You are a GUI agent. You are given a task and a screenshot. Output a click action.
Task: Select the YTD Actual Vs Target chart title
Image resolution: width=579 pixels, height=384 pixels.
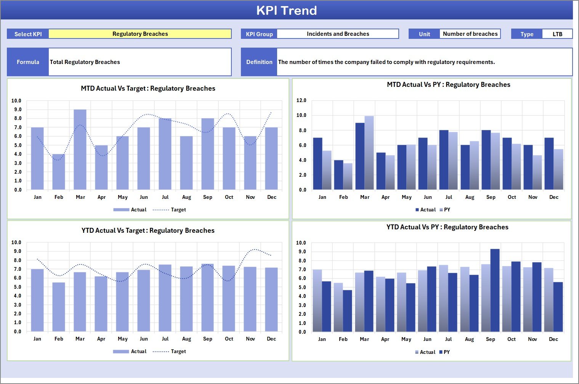pyautogui.click(x=148, y=230)
